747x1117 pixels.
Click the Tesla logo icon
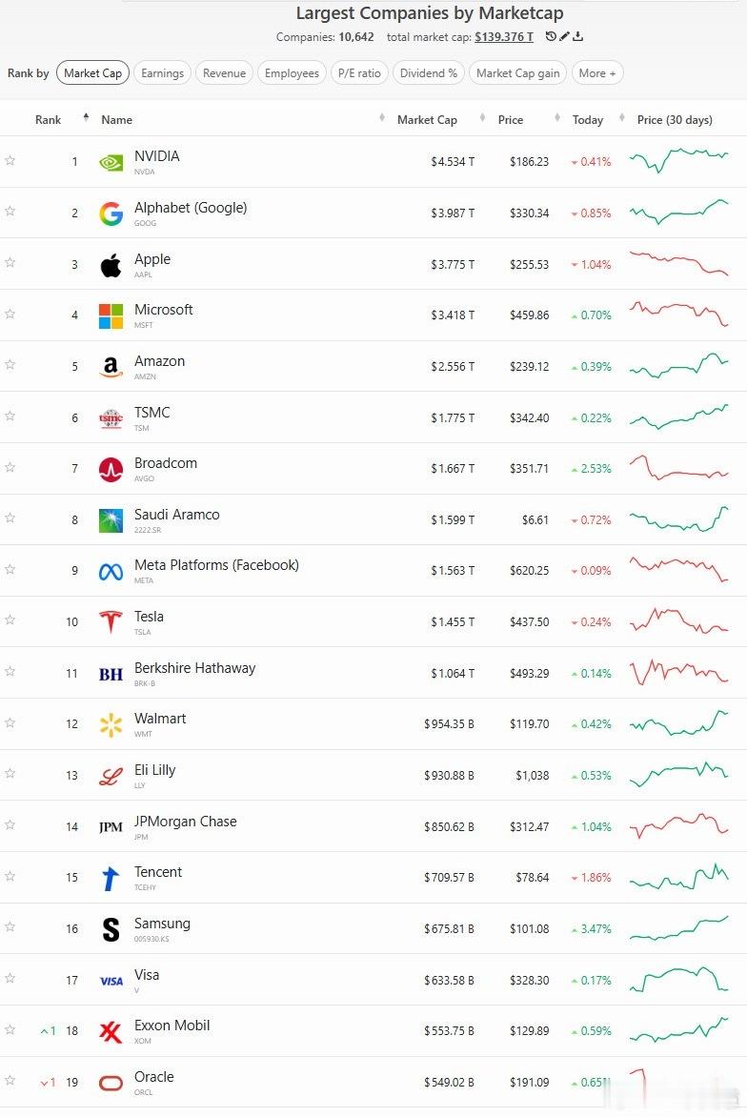coord(111,622)
